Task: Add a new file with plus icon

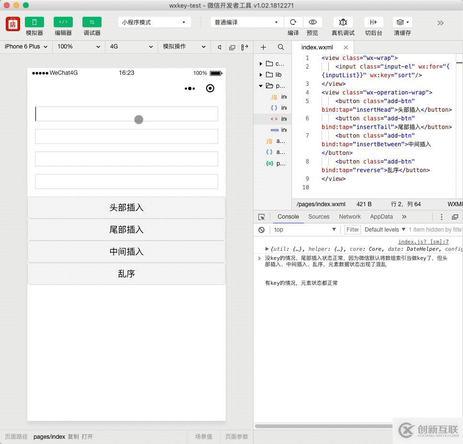Action: point(264,47)
